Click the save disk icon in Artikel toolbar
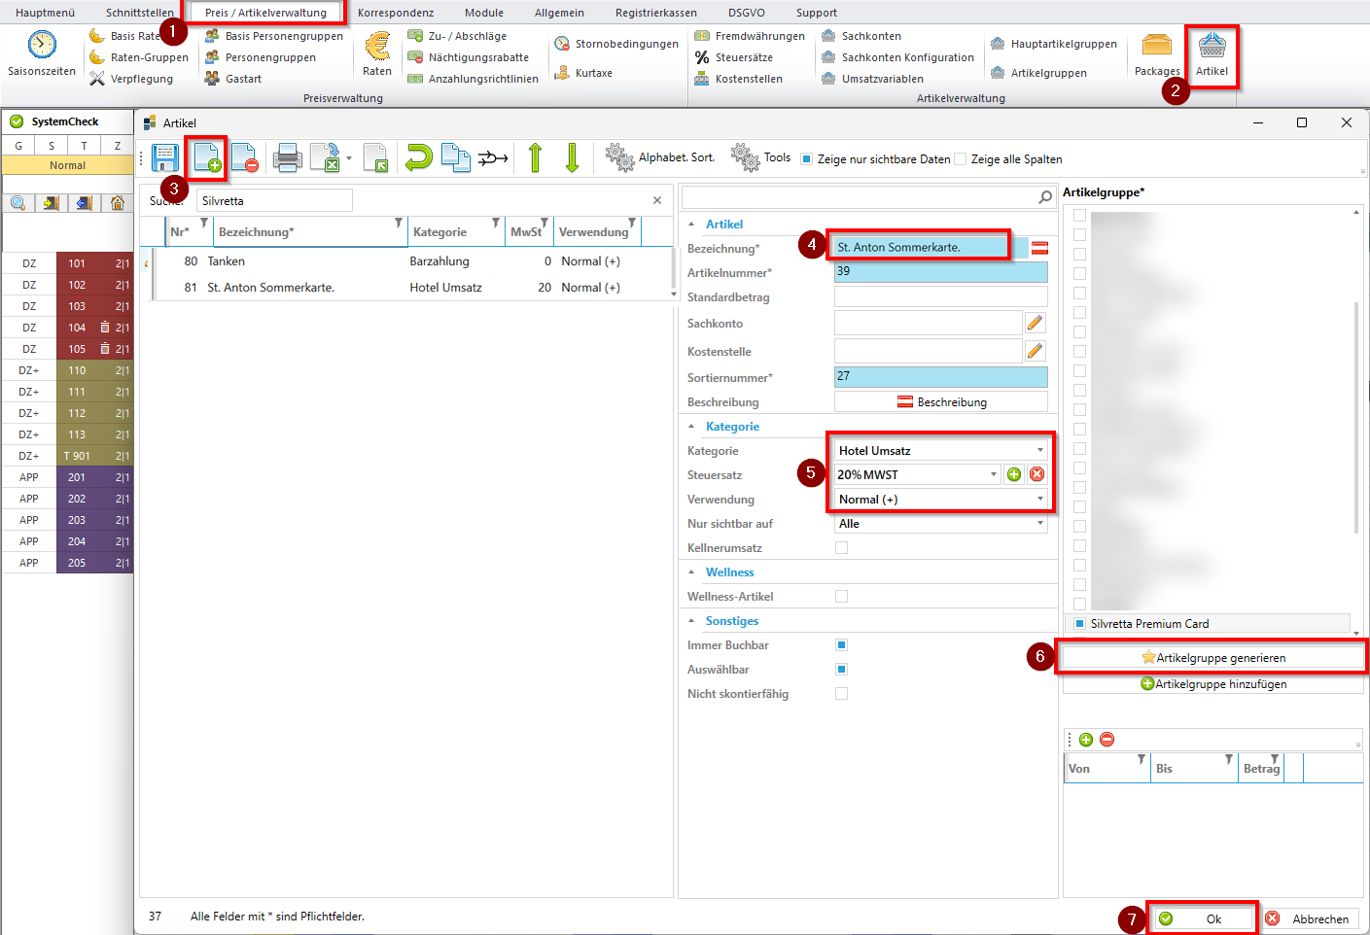 [165, 157]
